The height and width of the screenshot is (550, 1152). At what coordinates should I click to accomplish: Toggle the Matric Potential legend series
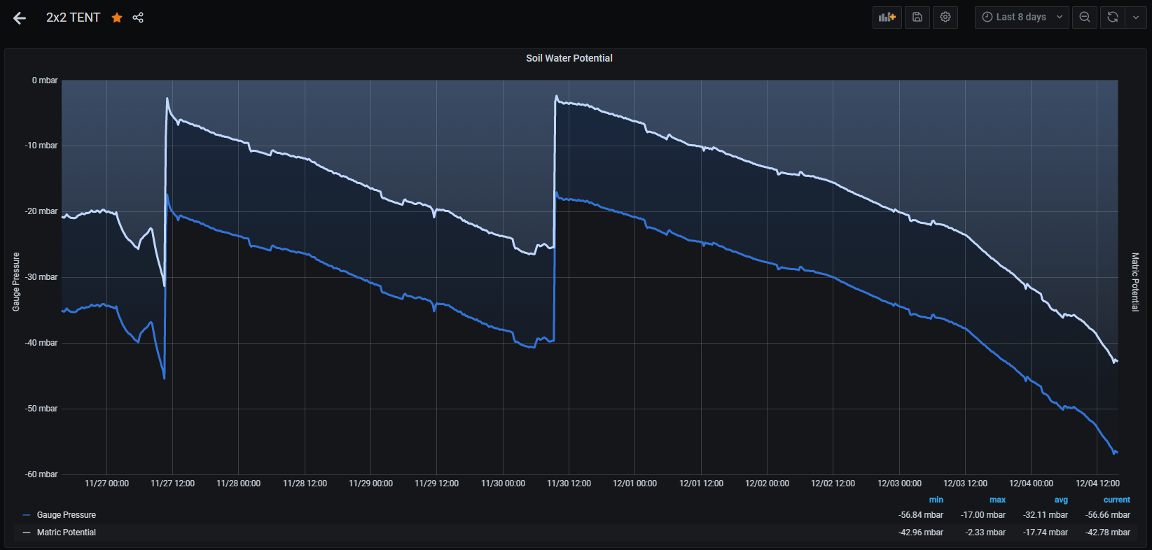click(67, 533)
